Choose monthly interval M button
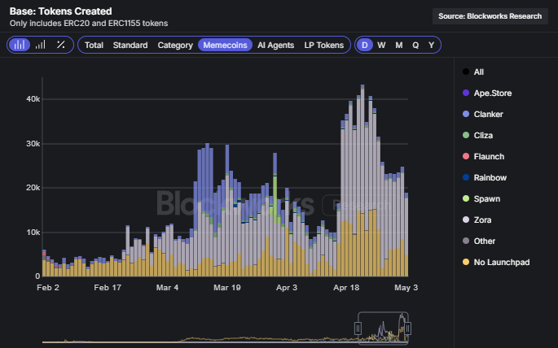The width and height of the screenshot is (558, 348). [x=398, y=45]
